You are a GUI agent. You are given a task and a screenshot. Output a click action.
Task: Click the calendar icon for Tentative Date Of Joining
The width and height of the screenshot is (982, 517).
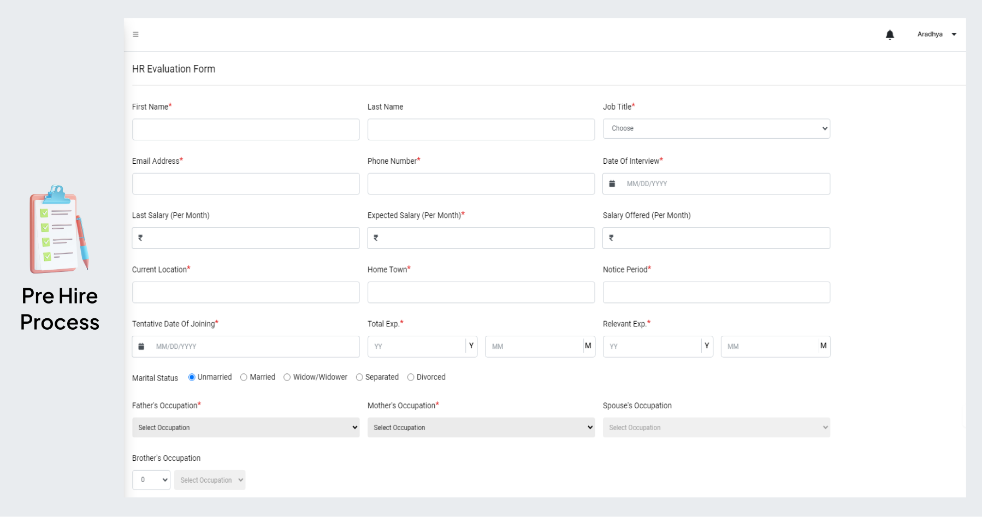[141, 346]
